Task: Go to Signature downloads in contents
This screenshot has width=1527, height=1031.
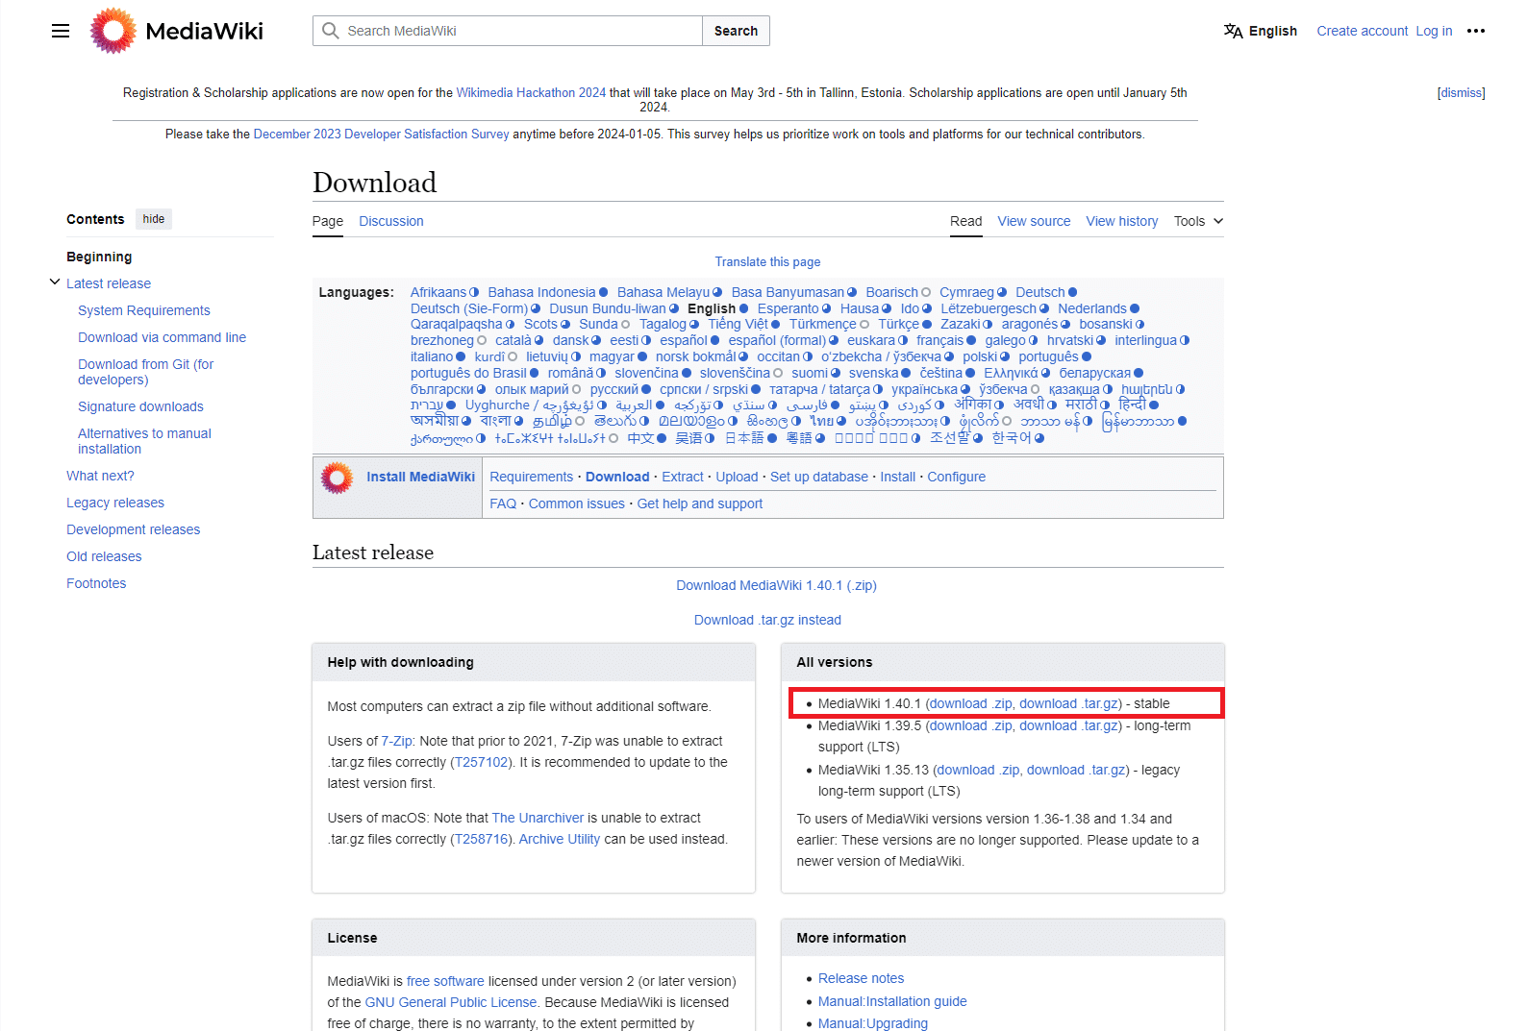Action: pyautogui.click(x=140, y=406)
